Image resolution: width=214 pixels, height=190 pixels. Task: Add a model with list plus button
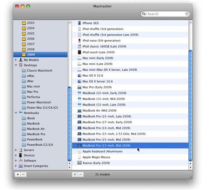point(75,175)
